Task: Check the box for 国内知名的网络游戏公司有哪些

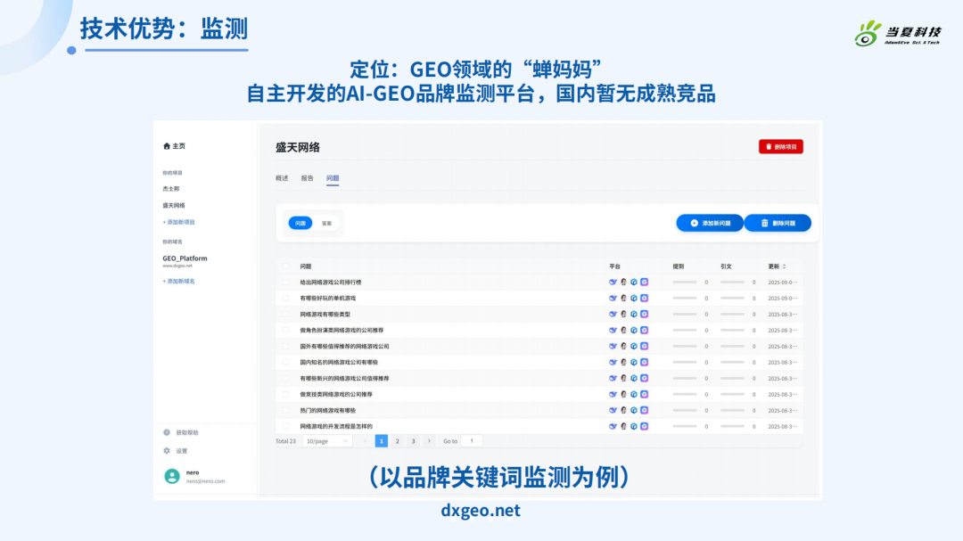Action: [x=285, y=363]
